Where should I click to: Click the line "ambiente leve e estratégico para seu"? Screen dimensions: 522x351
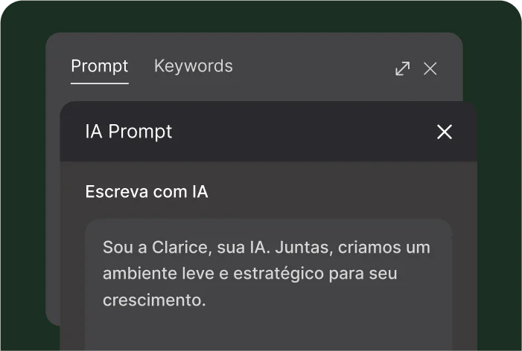[x=249, y=274]
